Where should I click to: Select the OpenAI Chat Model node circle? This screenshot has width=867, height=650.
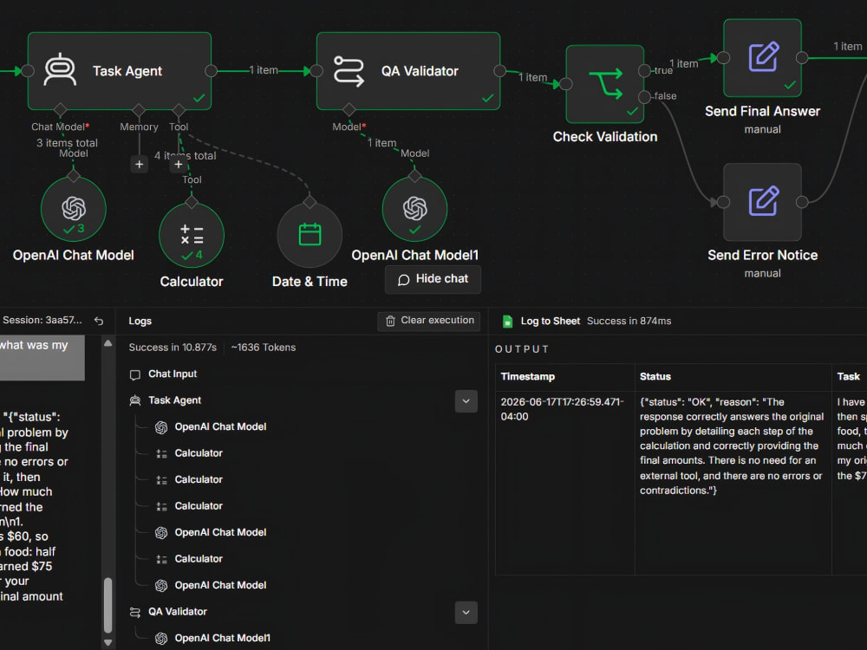[74, 209]
